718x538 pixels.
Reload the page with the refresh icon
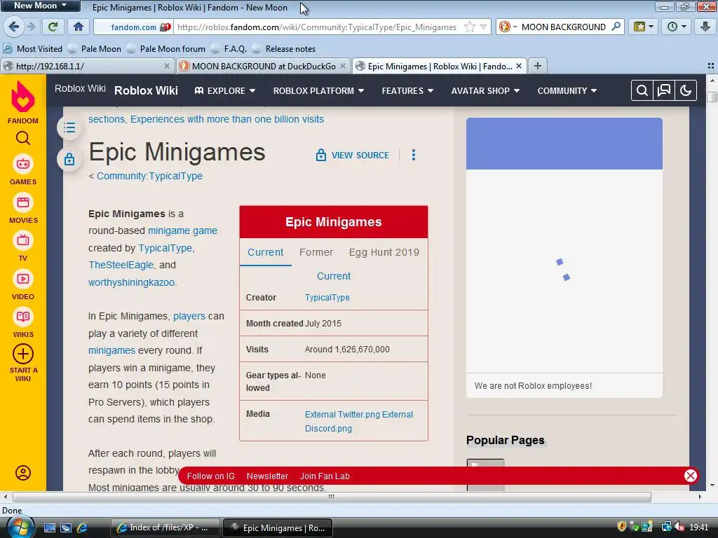click(53, 27)
